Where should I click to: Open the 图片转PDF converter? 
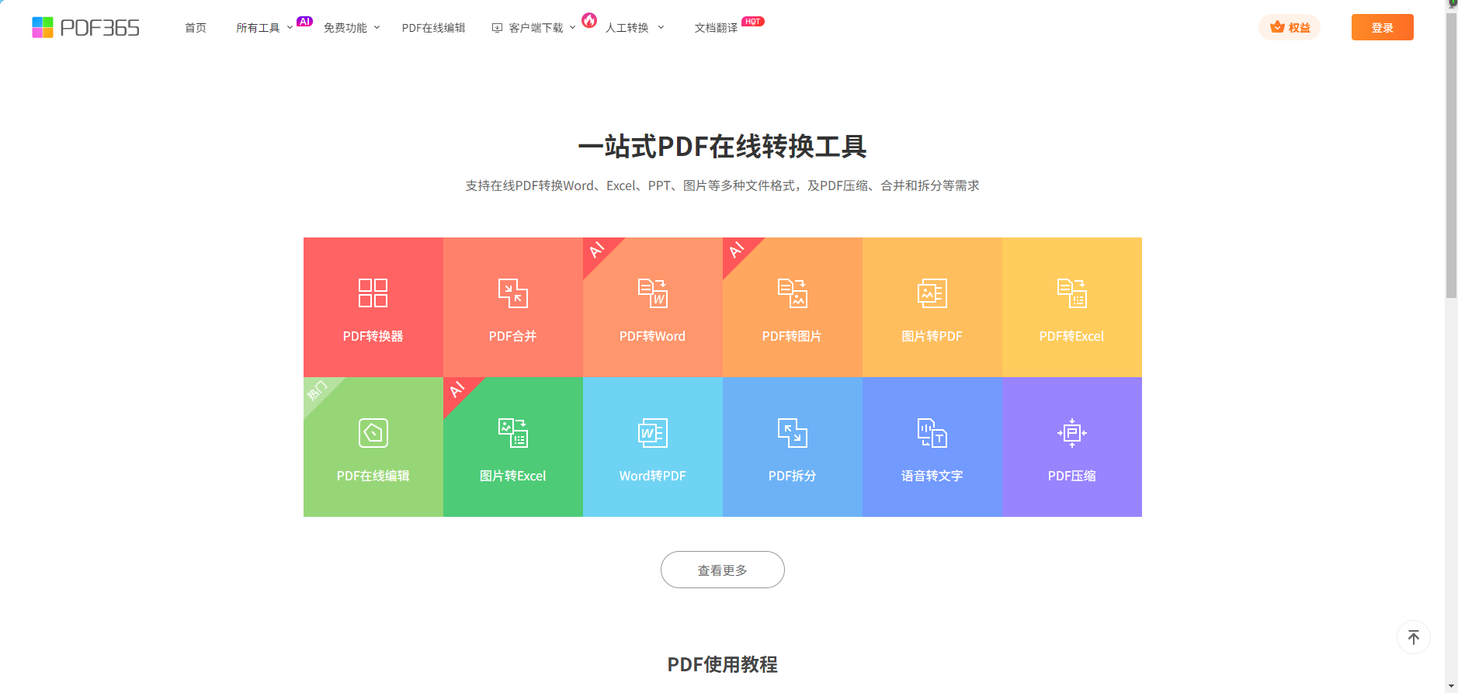[x=932, y=307]
